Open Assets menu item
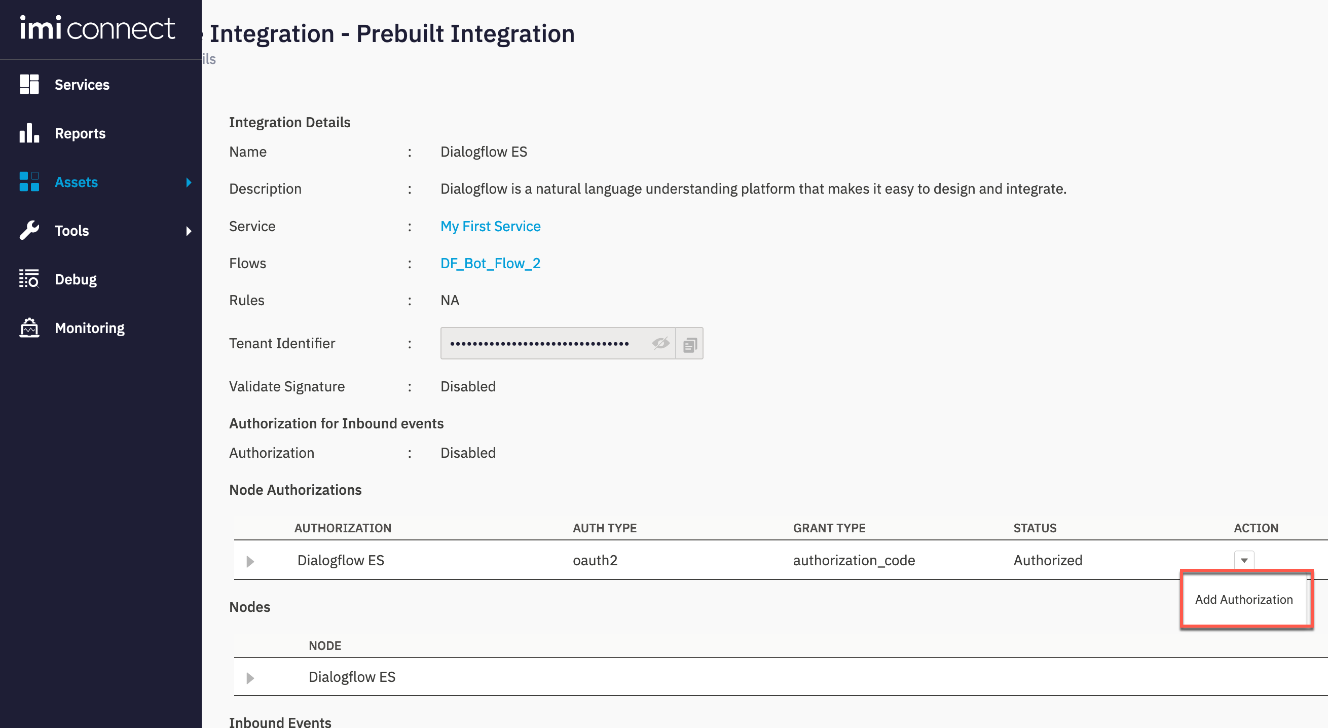Screen dimensions: 1328x728 tap(77, 182)
